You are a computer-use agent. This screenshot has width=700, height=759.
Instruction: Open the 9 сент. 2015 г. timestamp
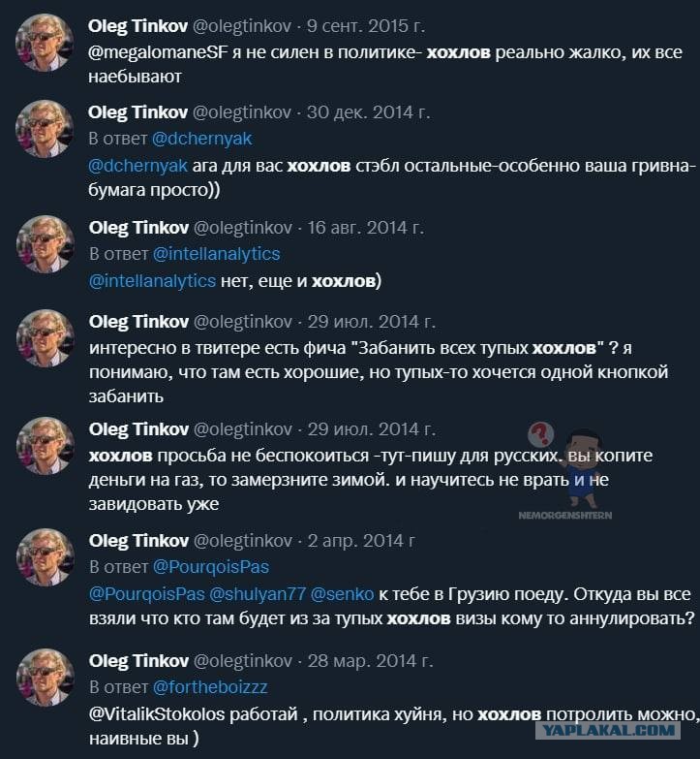[366, 25]
